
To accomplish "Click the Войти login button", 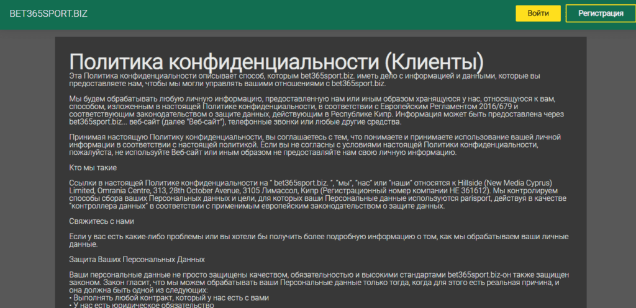I will [538, 14].
